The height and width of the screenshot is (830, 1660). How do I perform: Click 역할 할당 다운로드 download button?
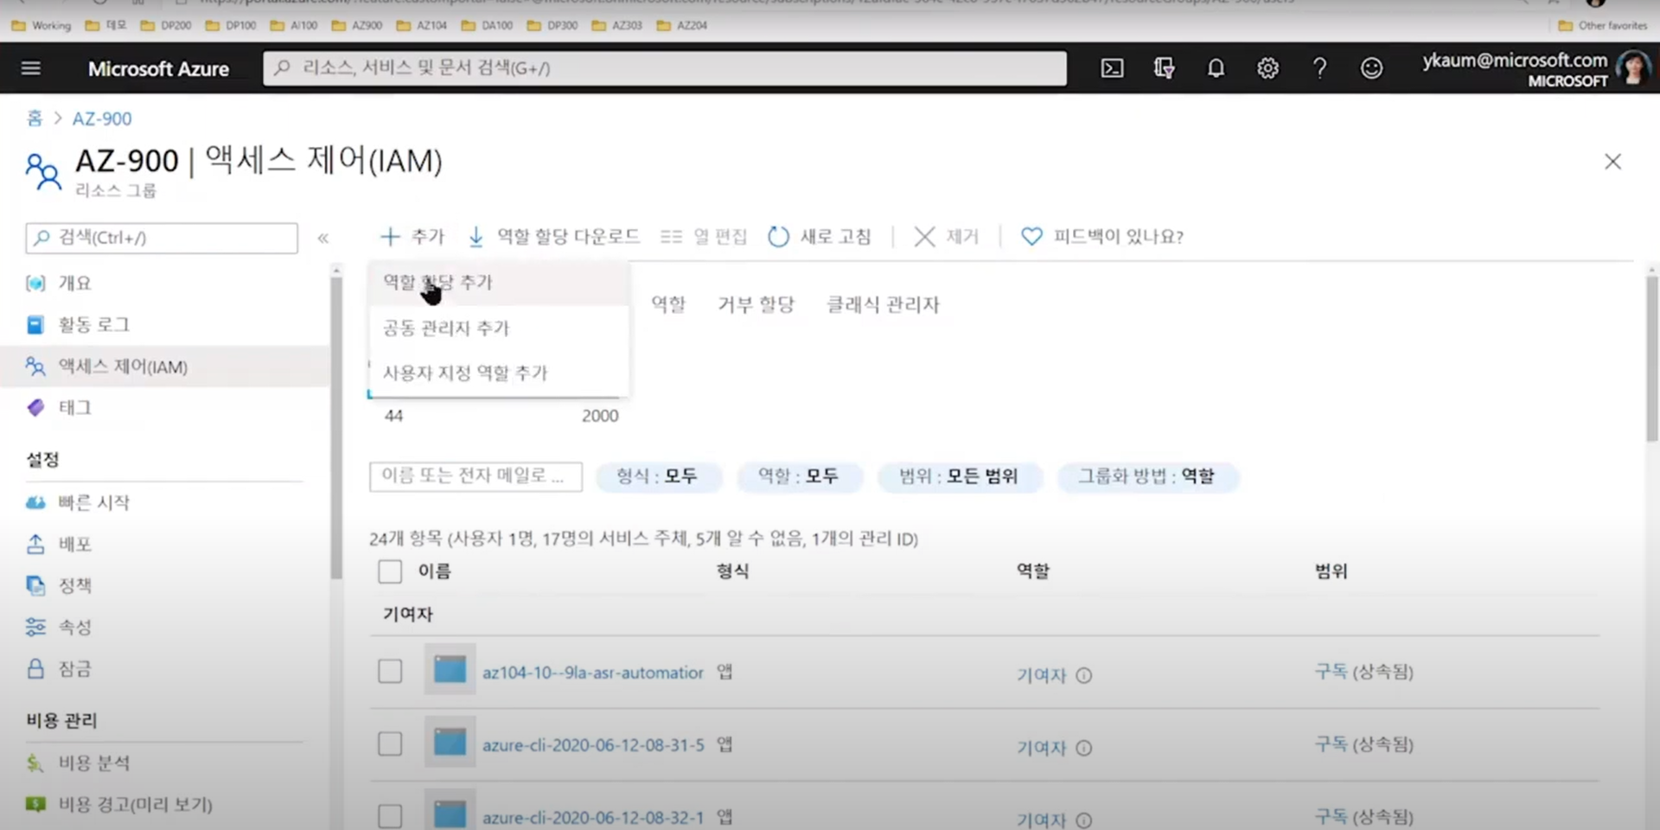[553, 236]
